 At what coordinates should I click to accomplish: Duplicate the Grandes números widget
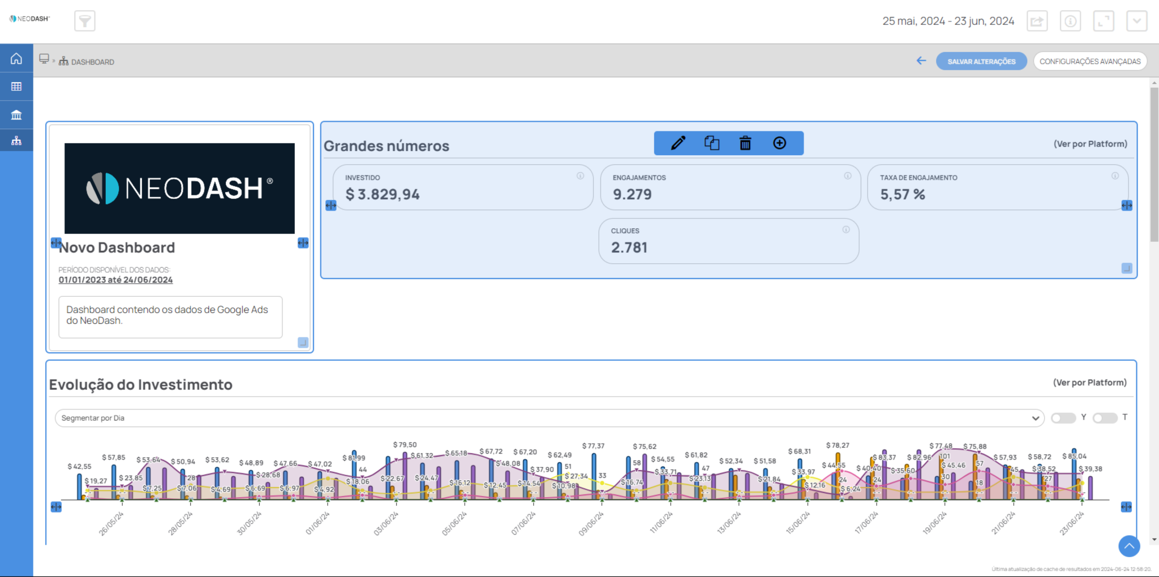pos(712,143)
